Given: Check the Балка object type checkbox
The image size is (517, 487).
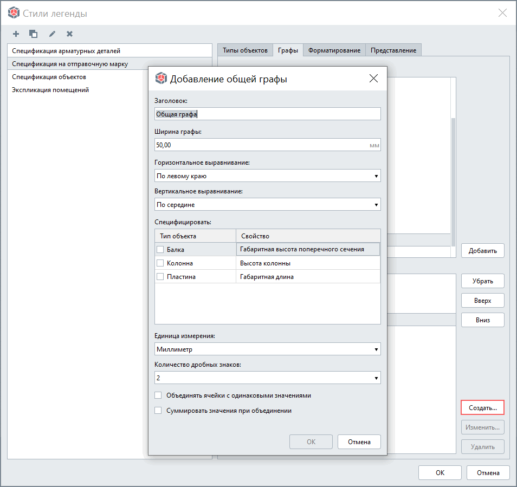Looking at the screenshot, I should 160,249.
